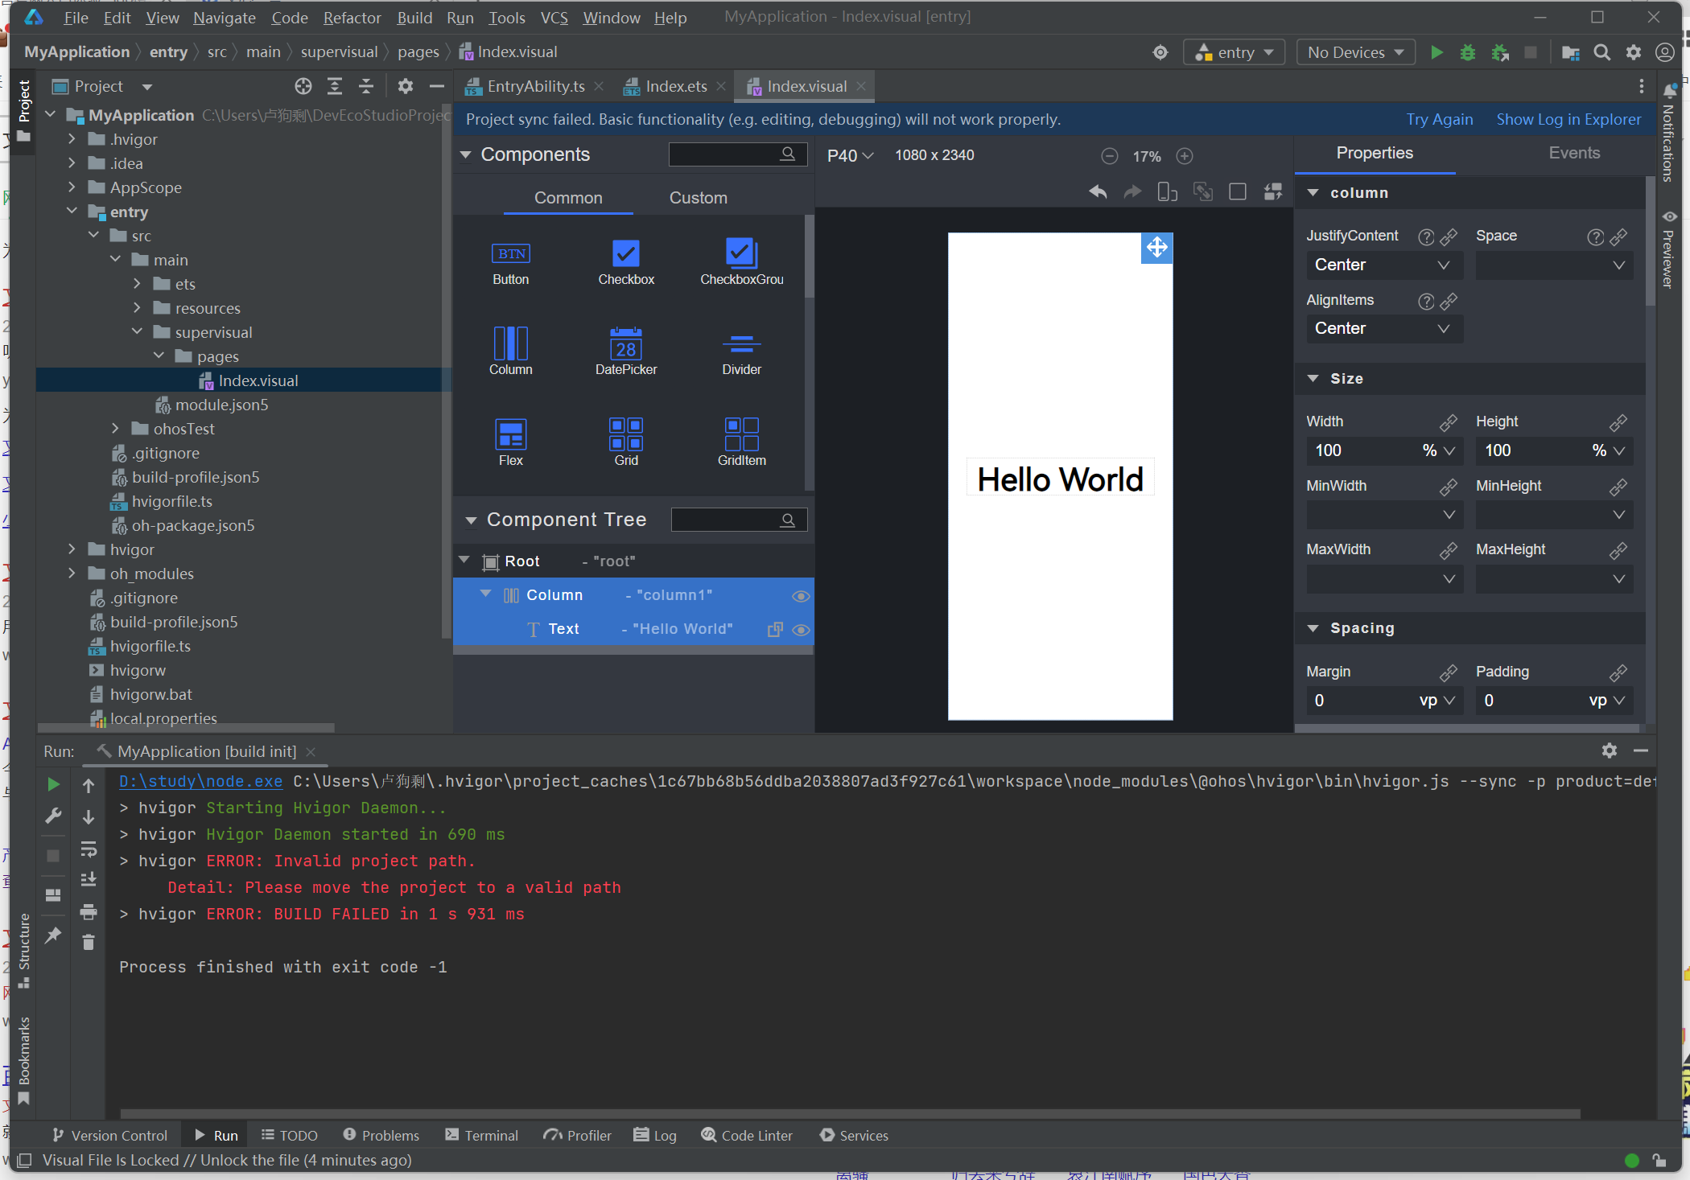Rerun the build in the Run panel

tap(53, 783)
